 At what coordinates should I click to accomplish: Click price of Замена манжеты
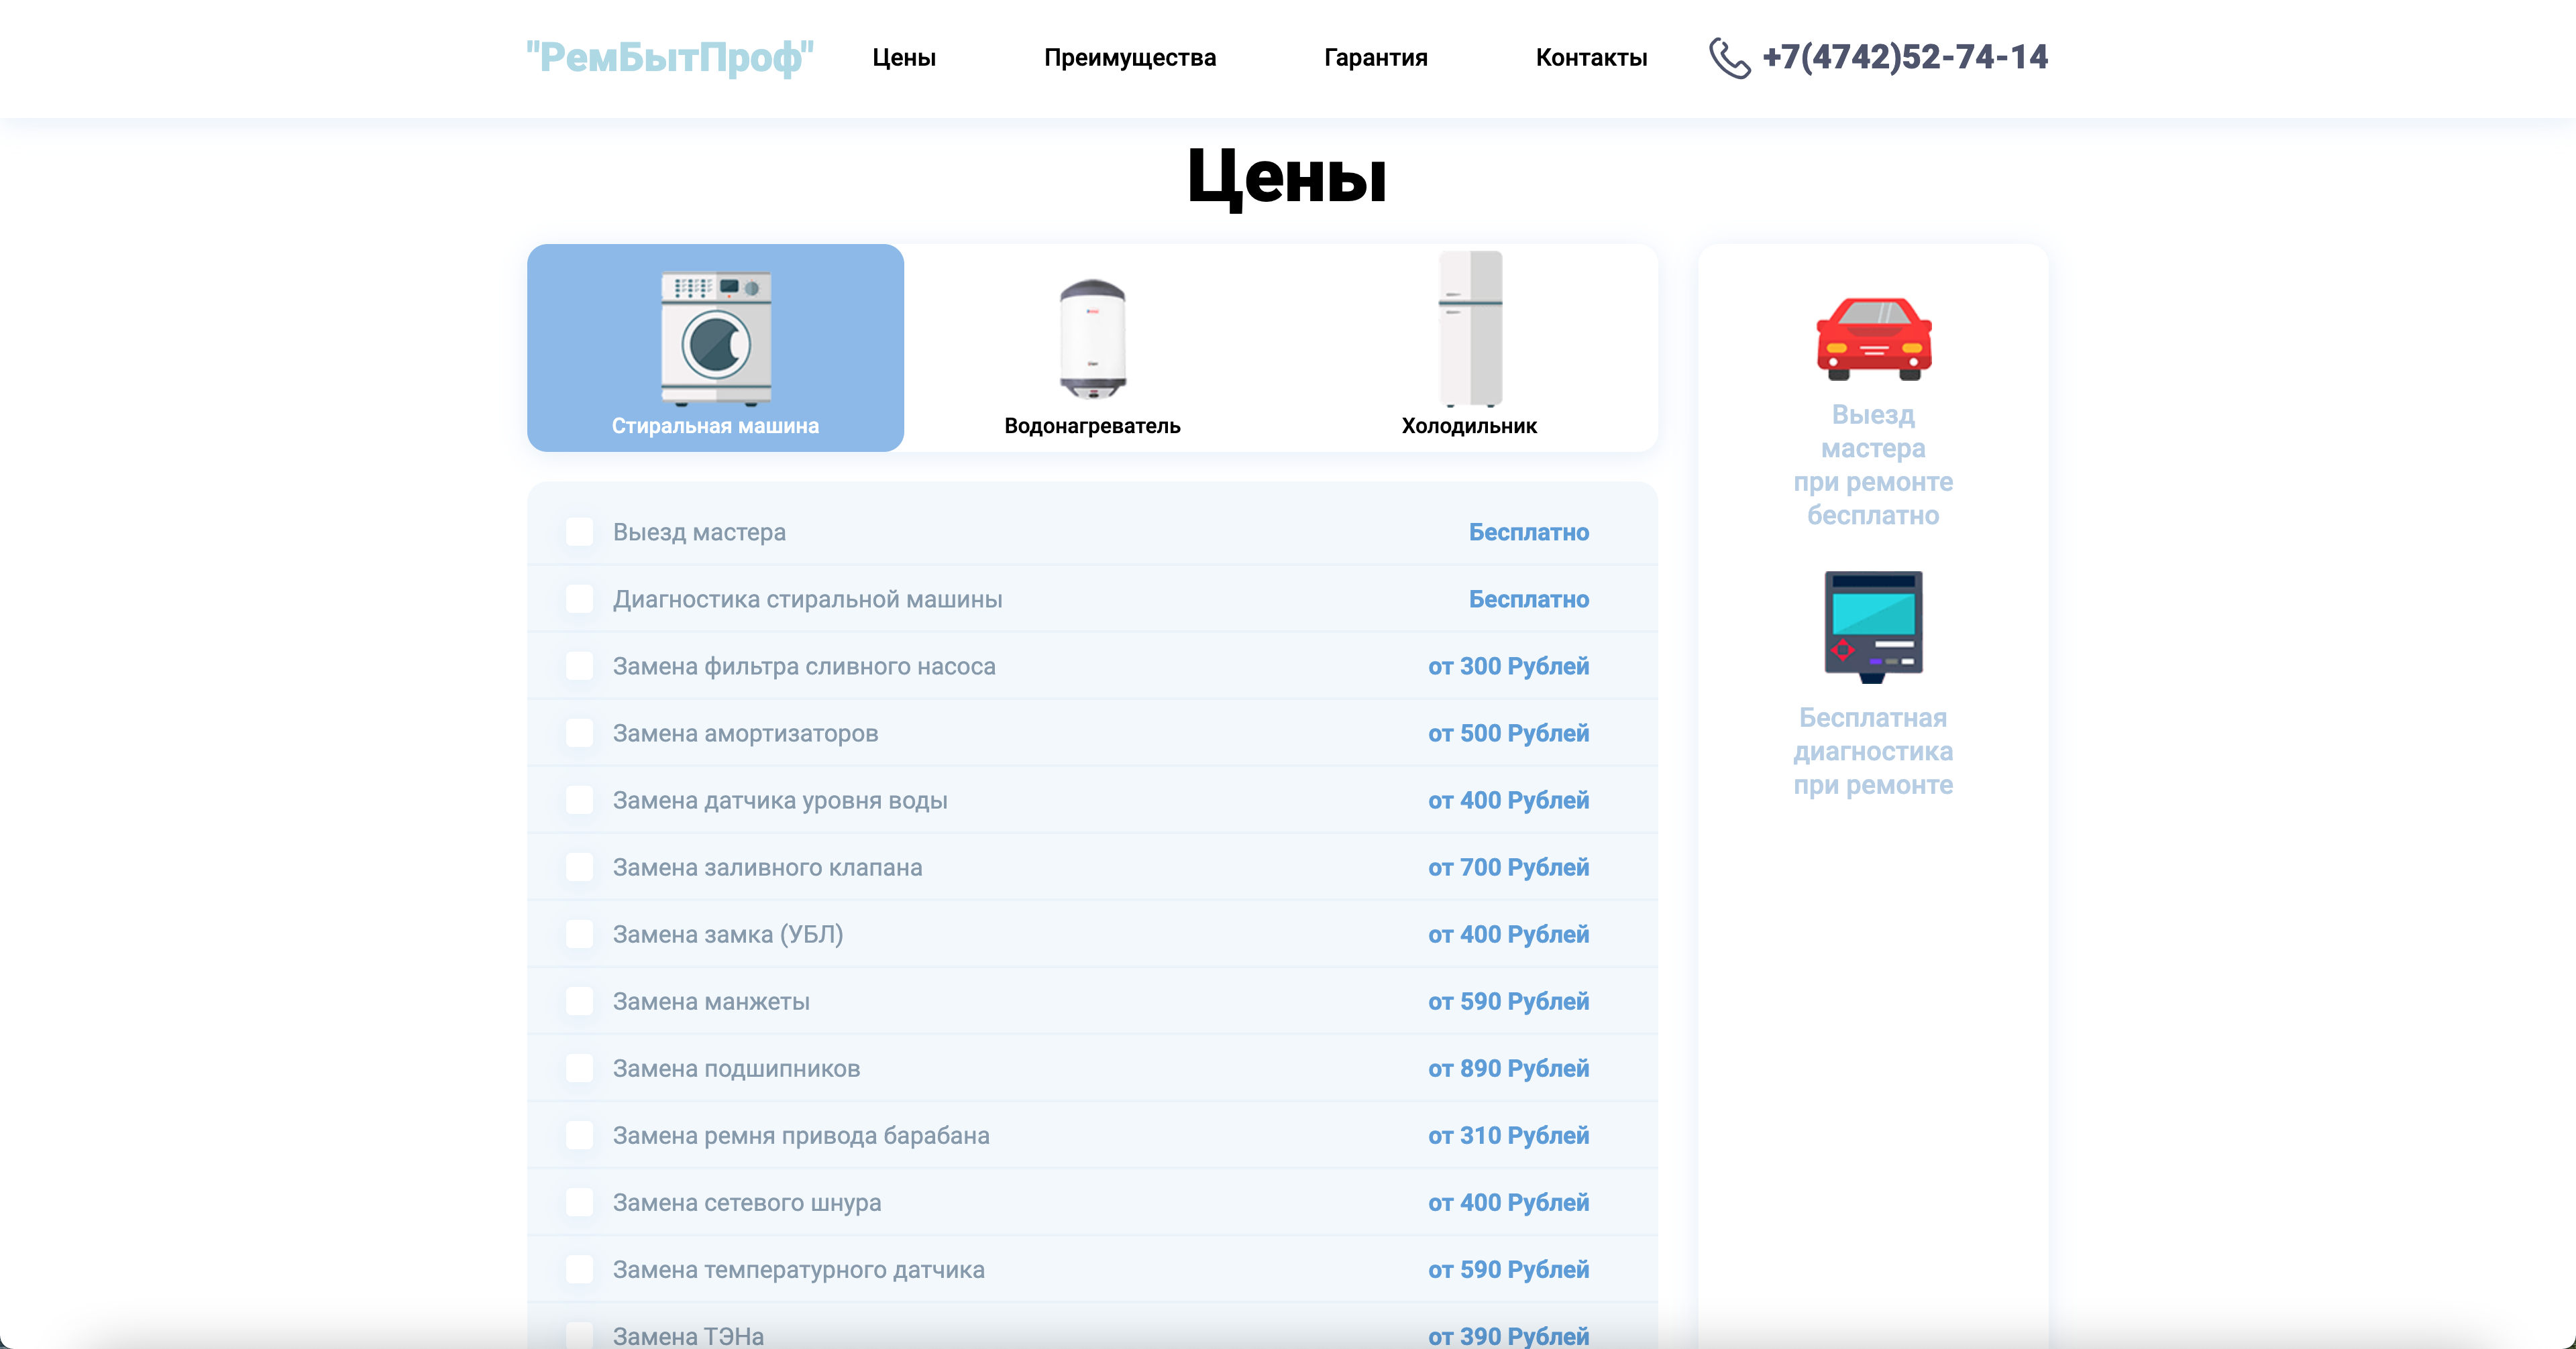click(x=1508, y=1001)
